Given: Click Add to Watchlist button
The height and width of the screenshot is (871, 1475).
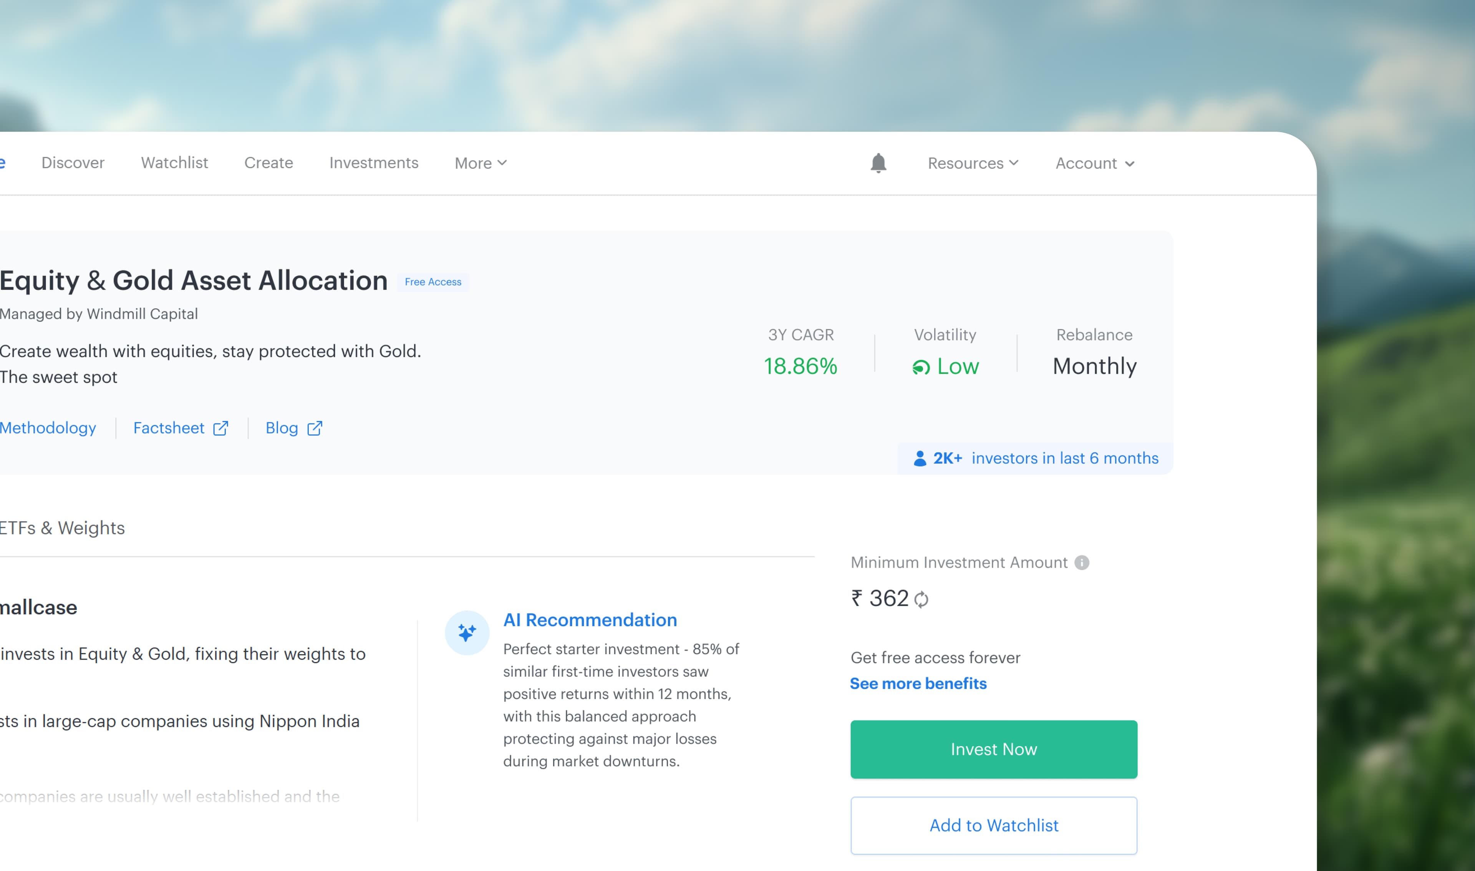Looking at the screenshot, I should [994, 825].
